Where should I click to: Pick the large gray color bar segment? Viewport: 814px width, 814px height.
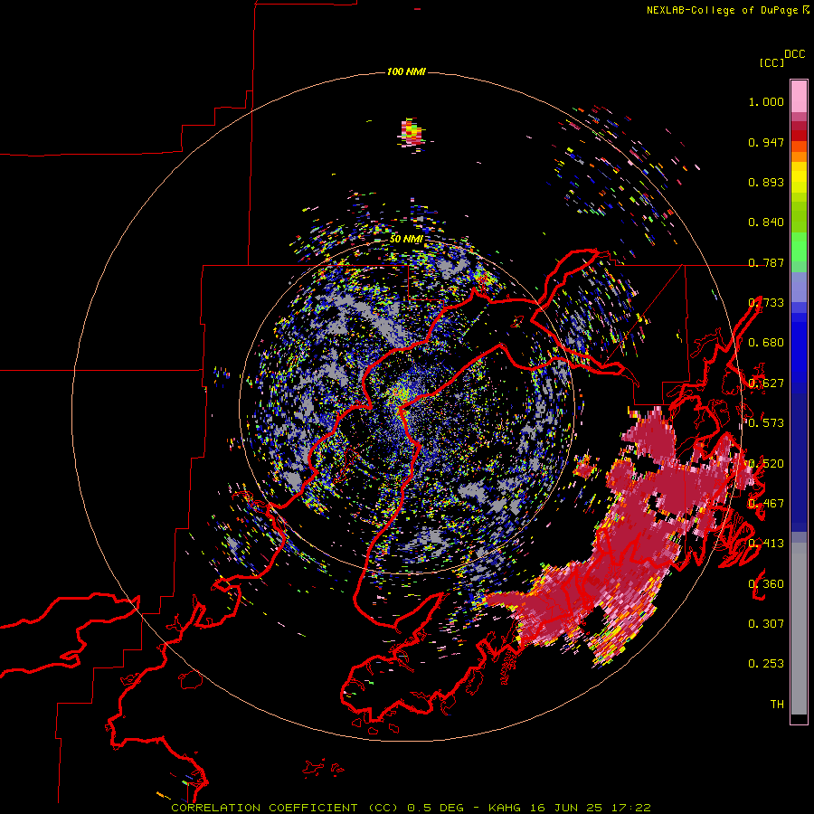[x=799, y=629]
